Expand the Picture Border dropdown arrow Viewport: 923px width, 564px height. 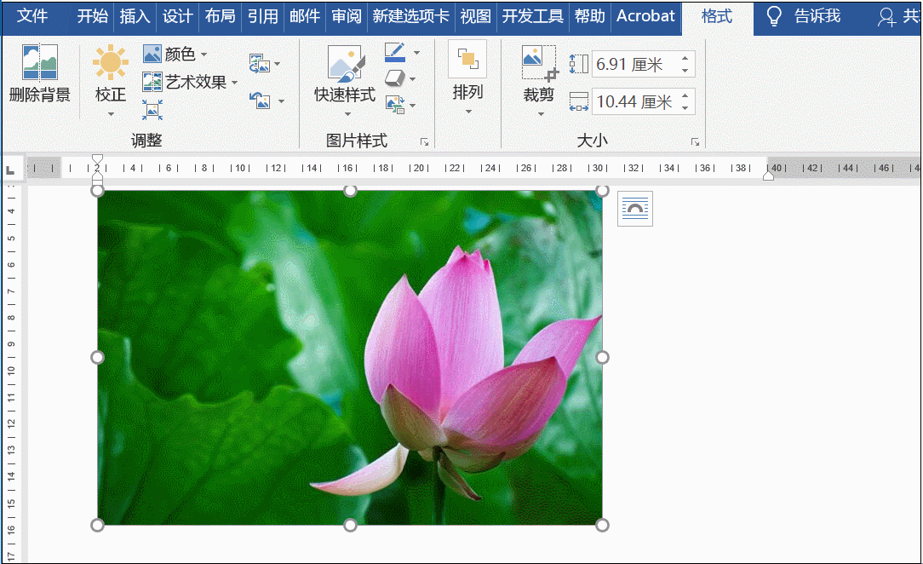(x=416, y=53)
